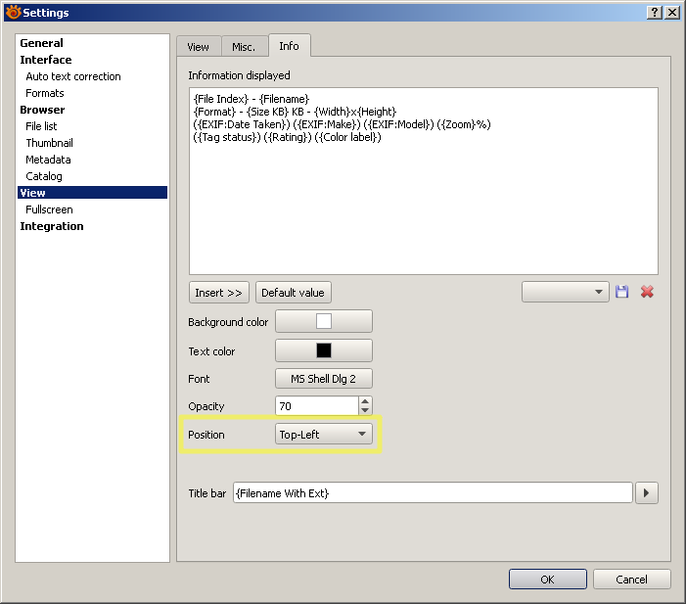Confirm settings with the OK button
This screenshot has width=686, height=604.
[547, 580]
